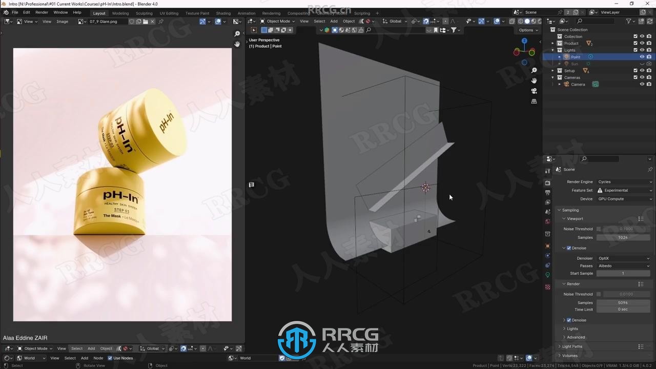Select the pan hand tool in image editor
This screenshot has height=369, width=656.
[237, 44]
